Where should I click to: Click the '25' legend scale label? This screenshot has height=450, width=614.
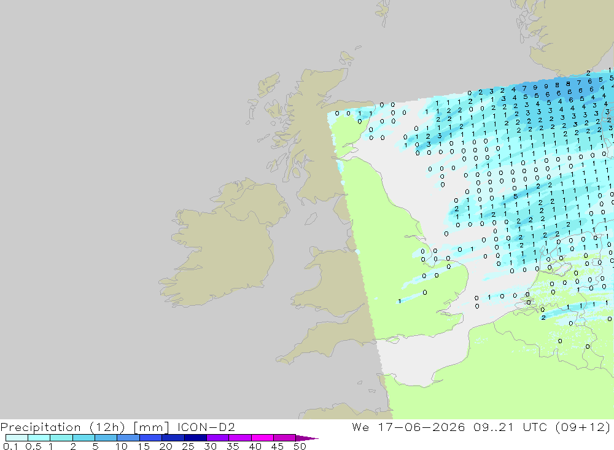coord(188,446)
